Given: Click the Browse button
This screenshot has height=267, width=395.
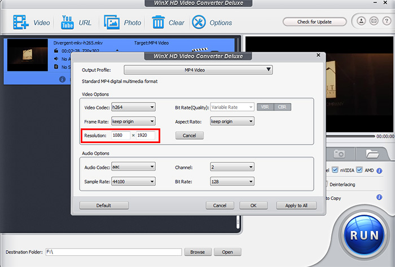Looking at the screenshot, I should [197, 252].
